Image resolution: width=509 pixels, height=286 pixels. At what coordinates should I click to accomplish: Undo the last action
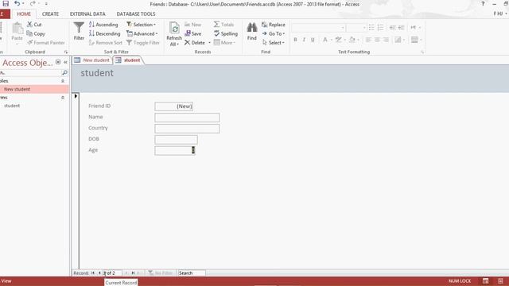click(x=17, y=4)
